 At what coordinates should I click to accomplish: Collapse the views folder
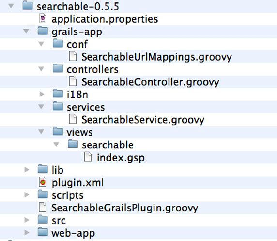coord(41,132)
